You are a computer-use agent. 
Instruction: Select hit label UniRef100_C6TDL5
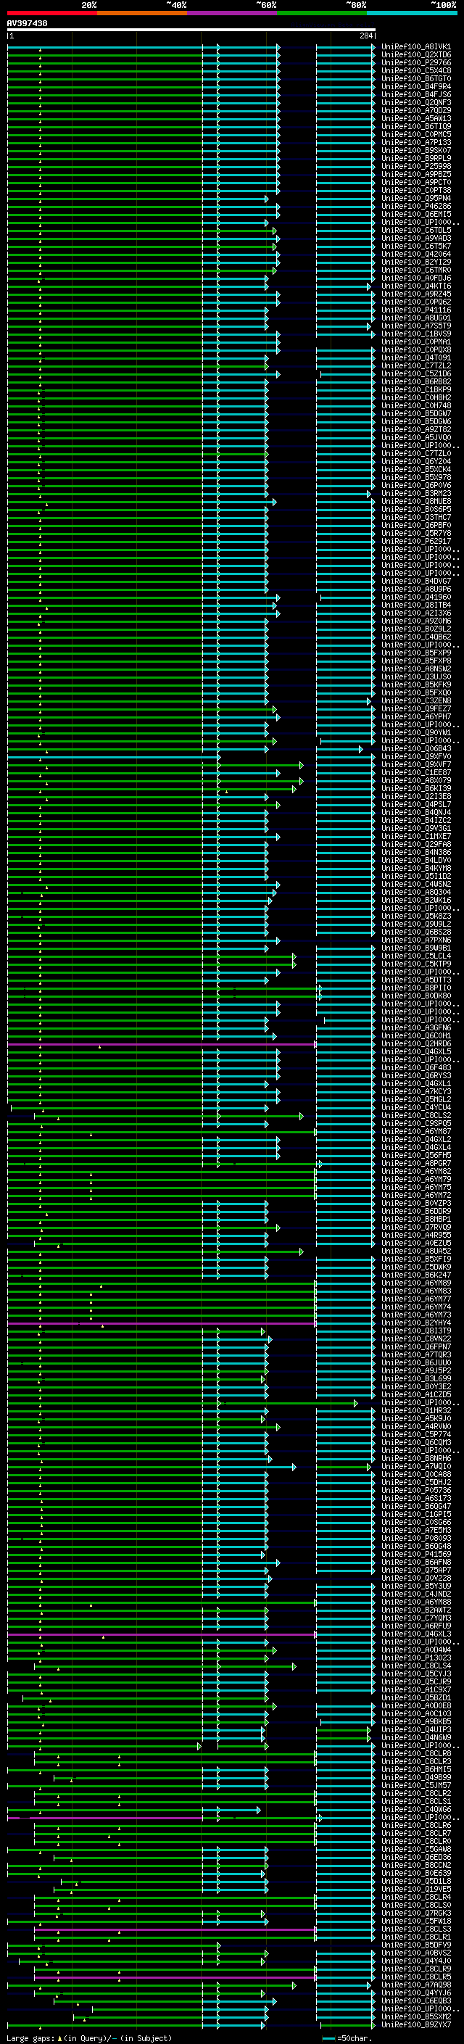(416, 230)
